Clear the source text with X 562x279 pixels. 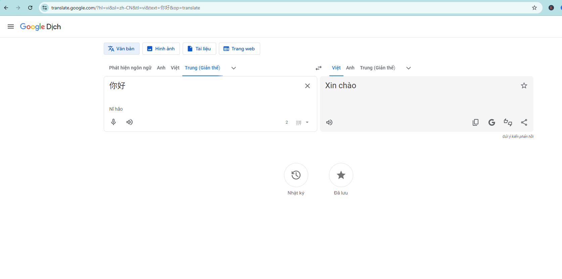tap(307, 86)
